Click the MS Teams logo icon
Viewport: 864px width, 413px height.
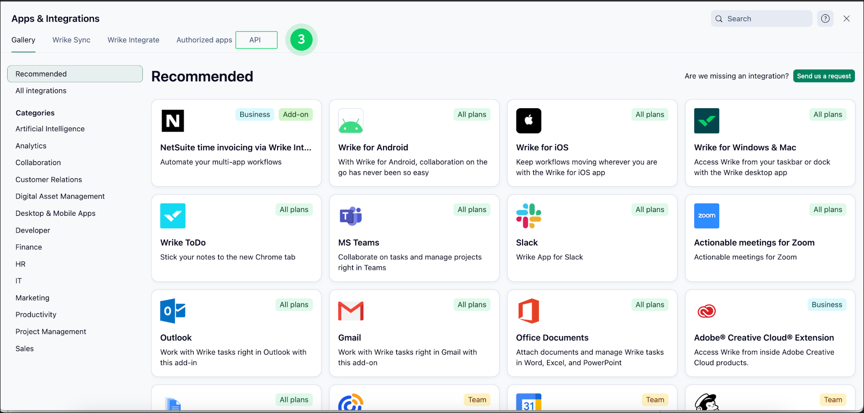(x=350, y=216)
